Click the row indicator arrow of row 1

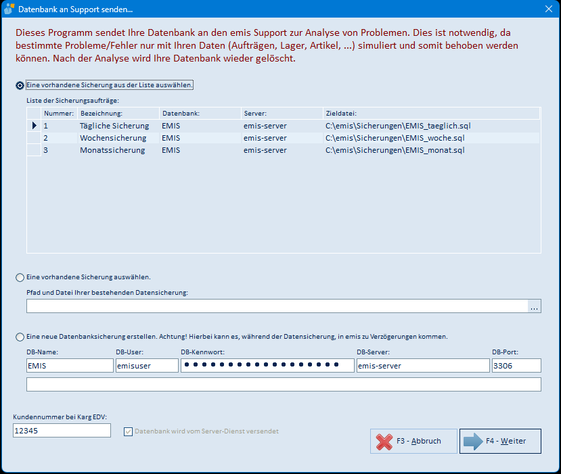click(x=34, y=126)
